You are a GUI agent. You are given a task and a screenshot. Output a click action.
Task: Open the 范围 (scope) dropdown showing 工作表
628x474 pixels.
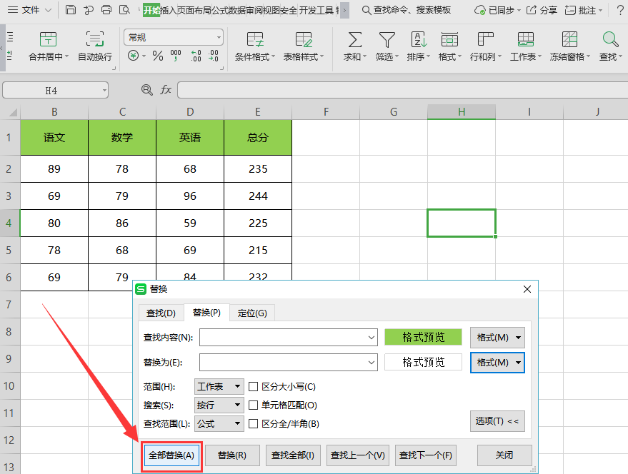click(x=219, y=387)
